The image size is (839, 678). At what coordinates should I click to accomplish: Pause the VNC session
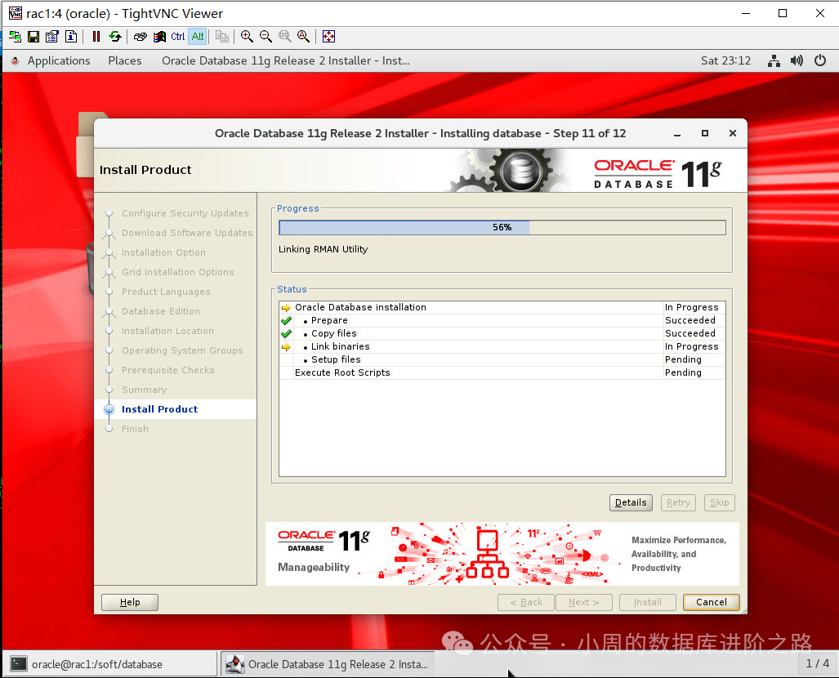[x=96, y=37]
